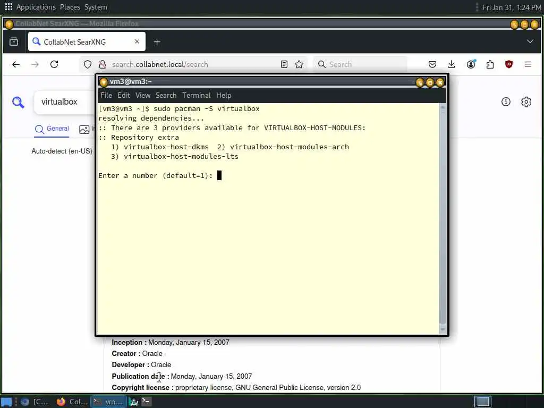Open the terminal Terminal menu
Screen dimensions: 544x408
pyautogui.click(x=197, y=95)
